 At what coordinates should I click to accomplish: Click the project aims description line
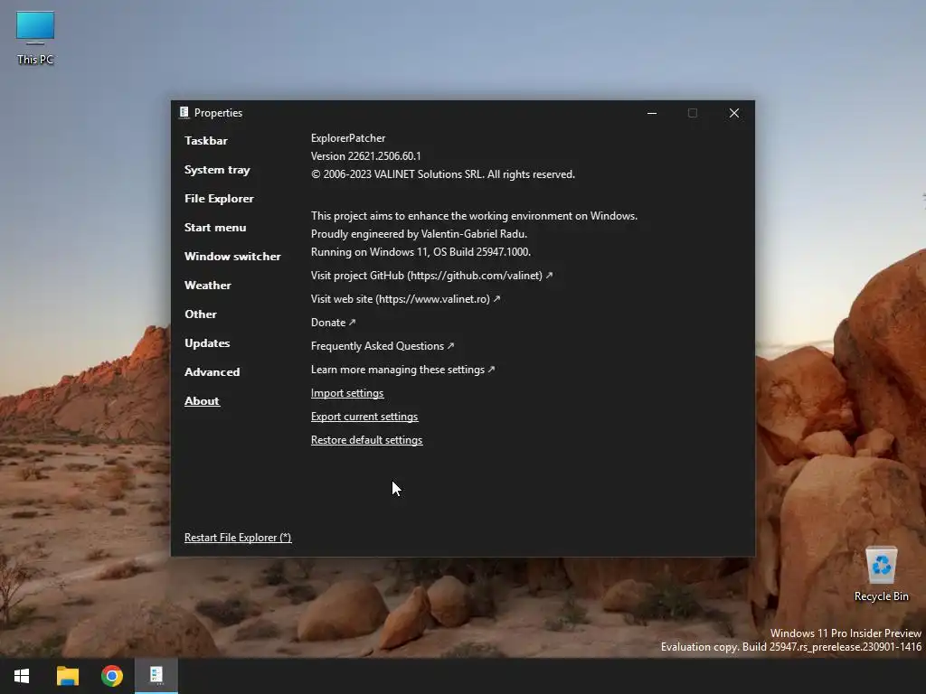pos(474,216)
